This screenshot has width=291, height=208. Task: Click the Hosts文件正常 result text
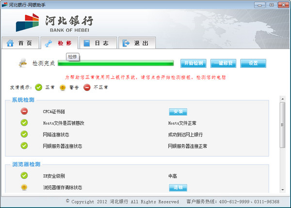(182, 123)
